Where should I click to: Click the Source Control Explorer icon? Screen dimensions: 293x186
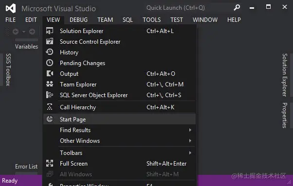(x=50, y=41)
